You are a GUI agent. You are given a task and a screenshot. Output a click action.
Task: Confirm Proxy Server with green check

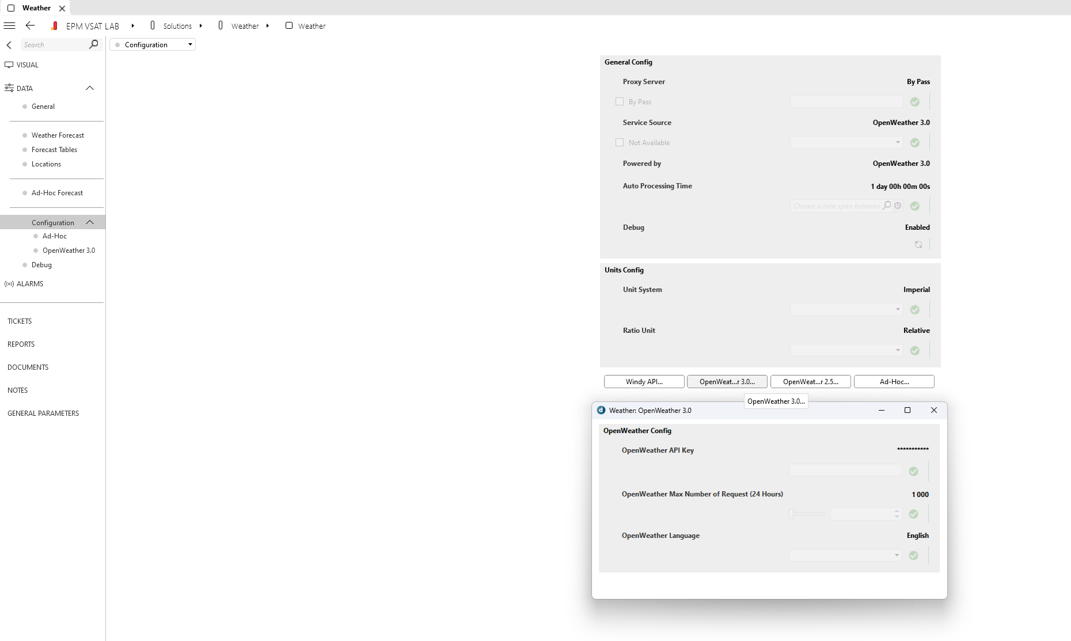coord(915,102)
